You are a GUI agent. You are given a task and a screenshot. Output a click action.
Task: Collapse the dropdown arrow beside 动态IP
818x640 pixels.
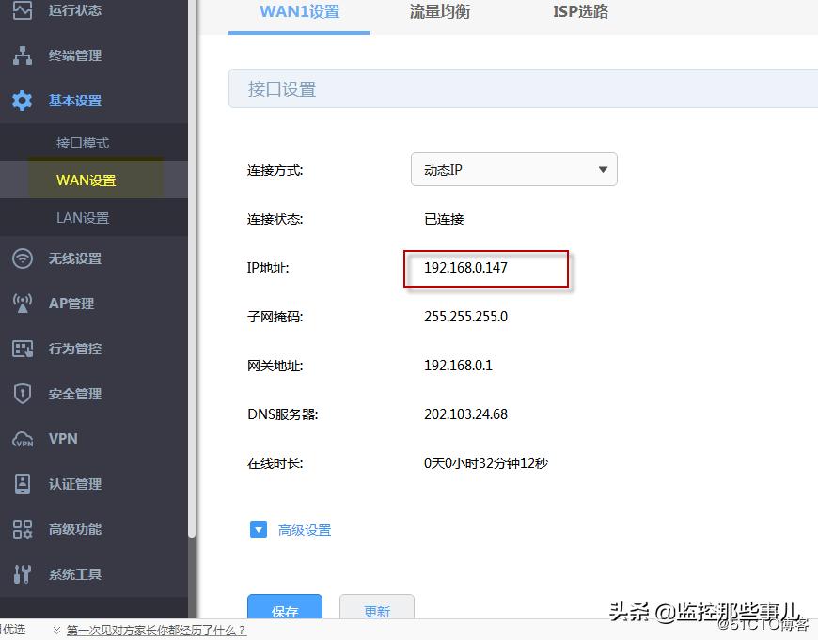[x=603, y=169]
